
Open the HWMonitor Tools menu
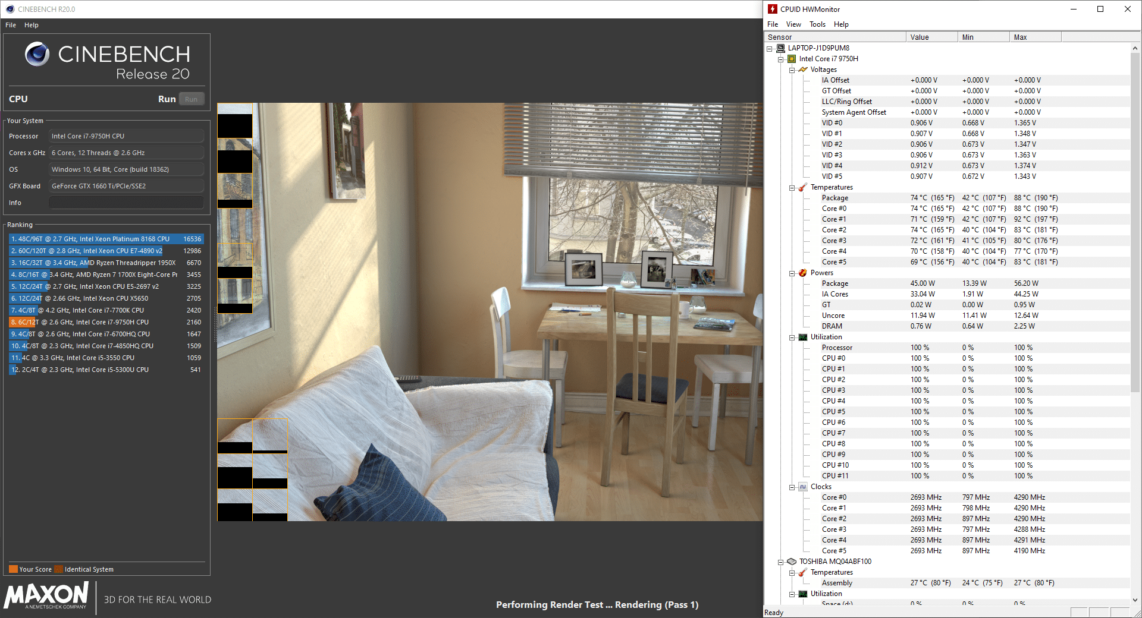pos(817,24)
